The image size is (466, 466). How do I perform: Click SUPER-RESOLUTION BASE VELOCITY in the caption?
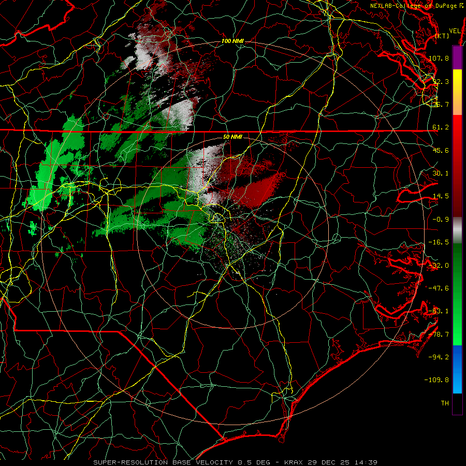[x=163, y=462]
